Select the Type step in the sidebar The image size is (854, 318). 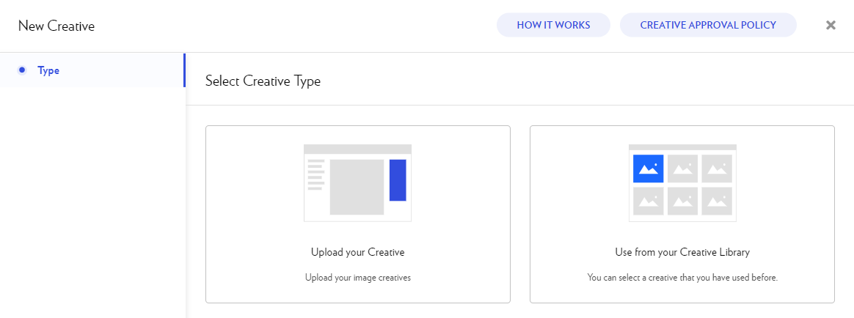click(48, 70)
